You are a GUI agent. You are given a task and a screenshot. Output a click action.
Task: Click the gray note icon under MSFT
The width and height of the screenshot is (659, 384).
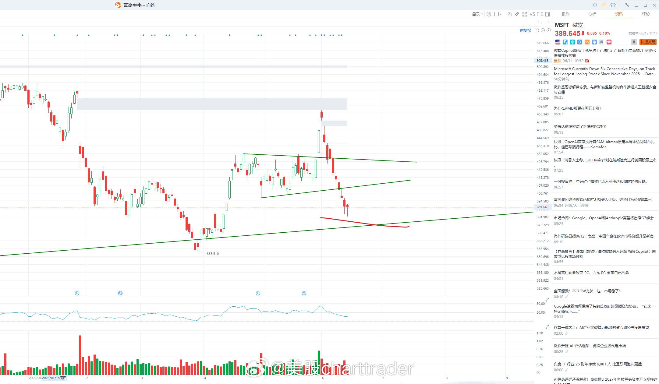(602, 42)
